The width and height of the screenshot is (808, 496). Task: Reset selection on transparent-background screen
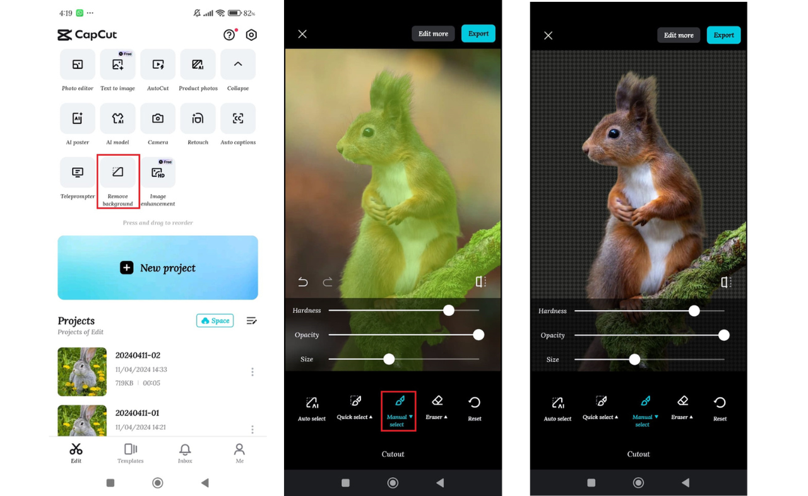click(x=720, y=409)
